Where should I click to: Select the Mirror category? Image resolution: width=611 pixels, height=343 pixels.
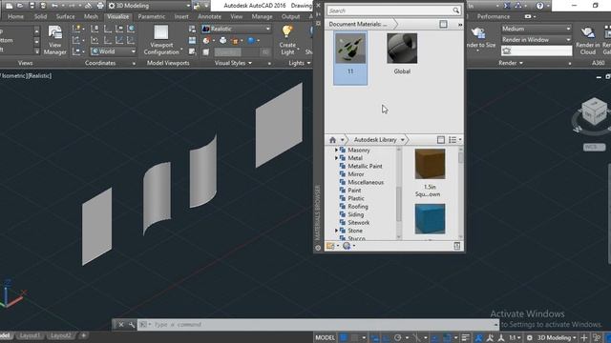[355, 174]
